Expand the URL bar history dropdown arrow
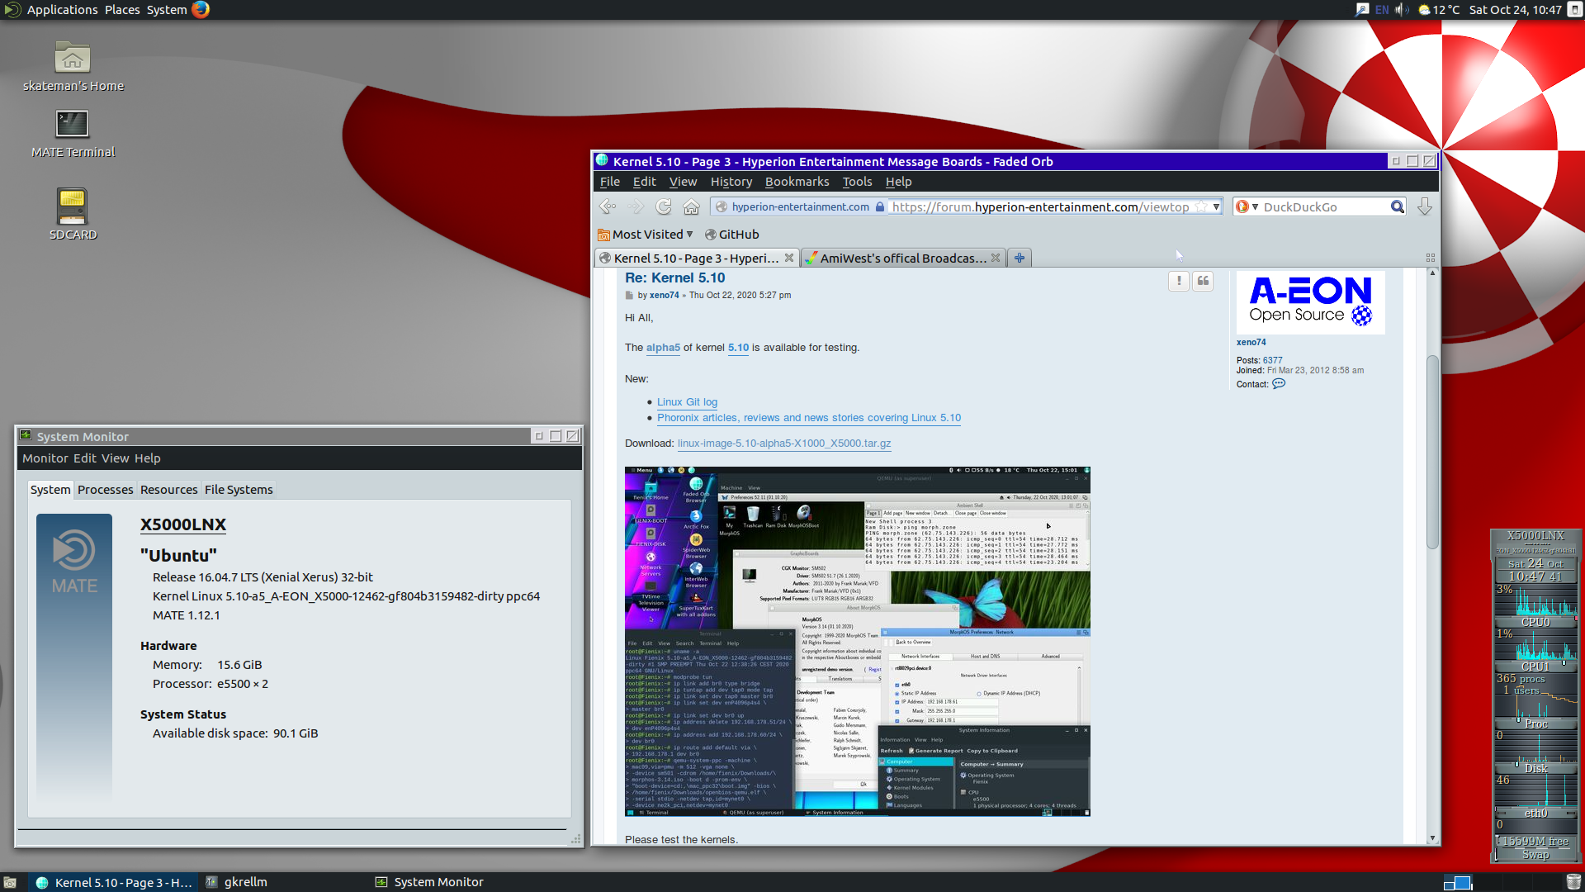The width and height of the screenshot is (1585, 892). 1216,206
